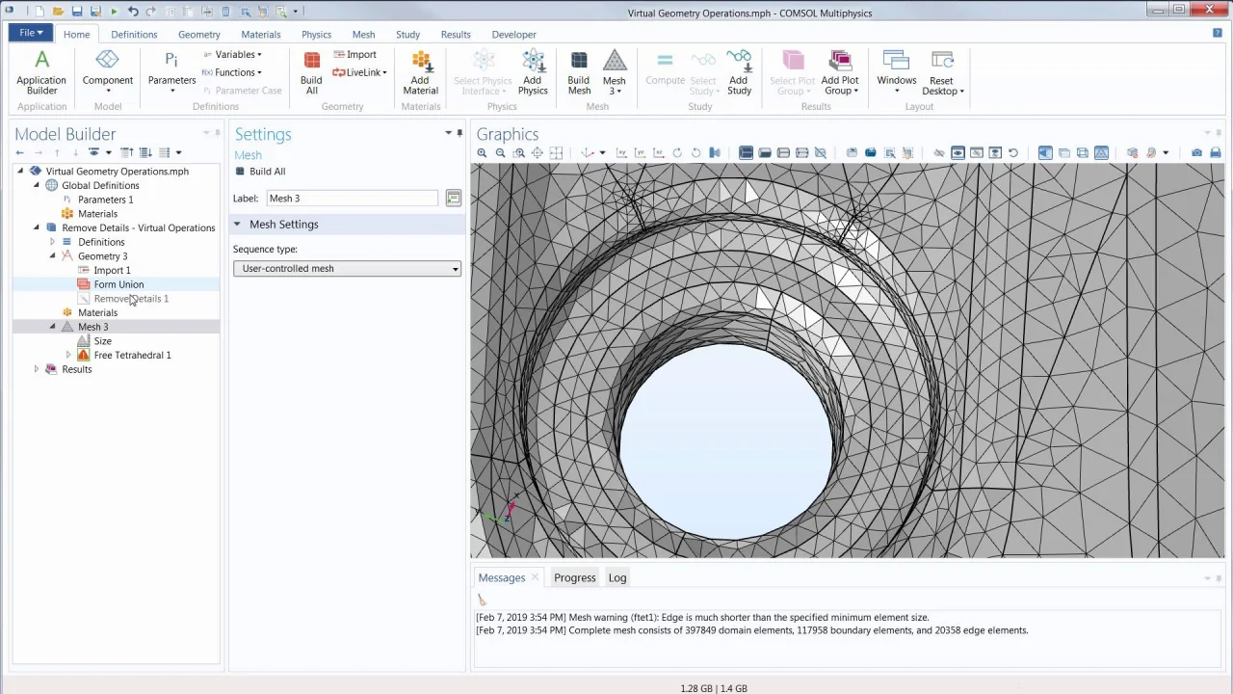The image size is (1233, 694).
Task: Collapse the Geometry 3 tree node
Action: click(x=53, y=256)
